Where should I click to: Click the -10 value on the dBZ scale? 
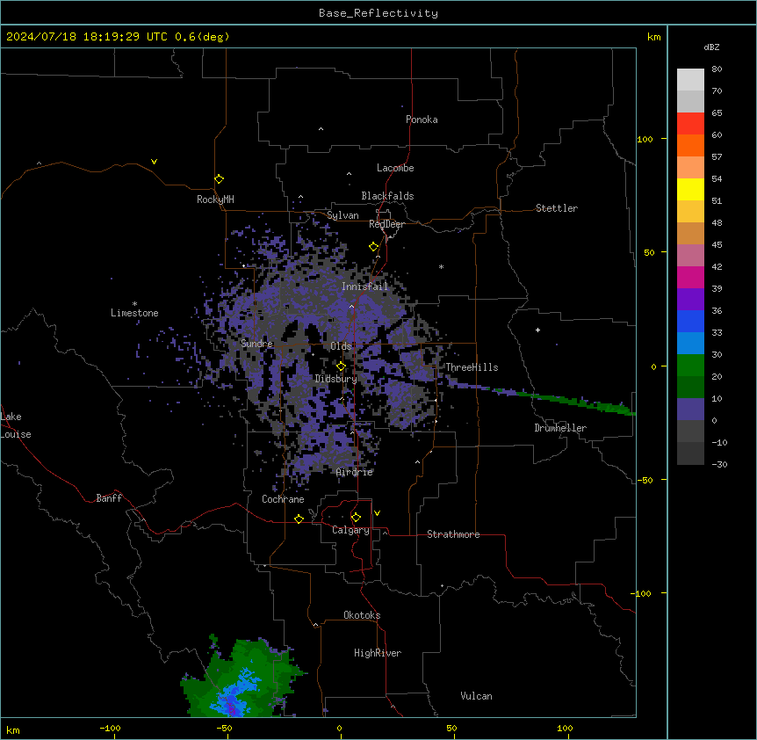(x=719, y=442)
